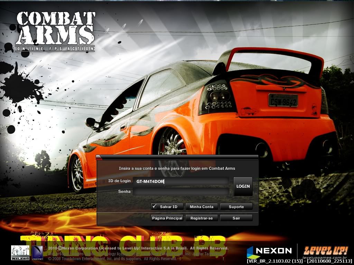Open Minha Conta
This screenshot has height=265, width=354.
tap(202, 207)
